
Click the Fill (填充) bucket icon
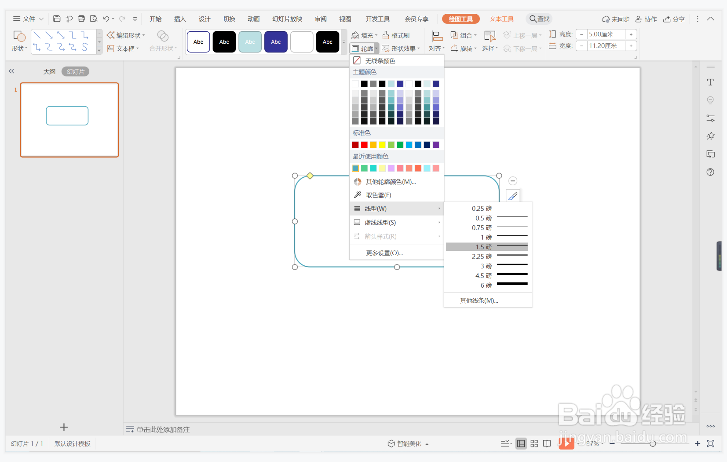click(355, 35)
